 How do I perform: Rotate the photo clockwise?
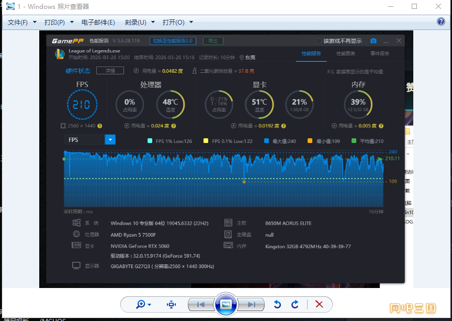[295, 304]
